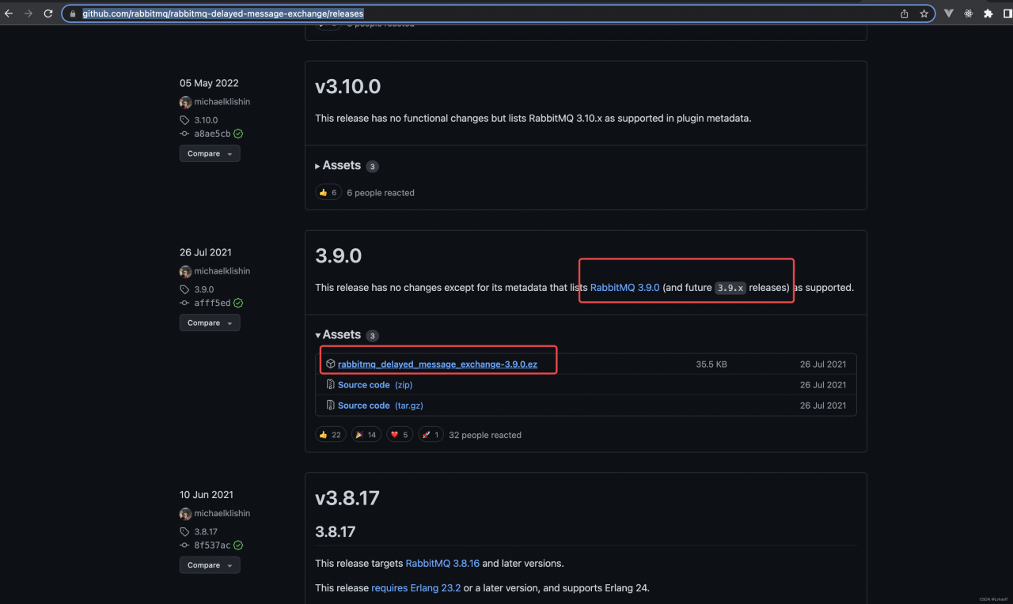Screen dimensions: 1013x604
Task: Click the 26 Jul 2021 date beside 3.9.0
Action: click(206, 252)
